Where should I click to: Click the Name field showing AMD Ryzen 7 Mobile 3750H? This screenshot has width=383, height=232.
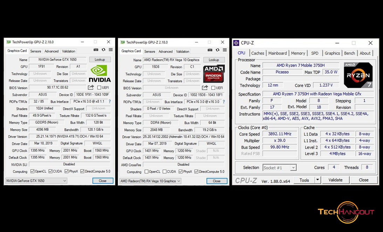pos(301,66)
